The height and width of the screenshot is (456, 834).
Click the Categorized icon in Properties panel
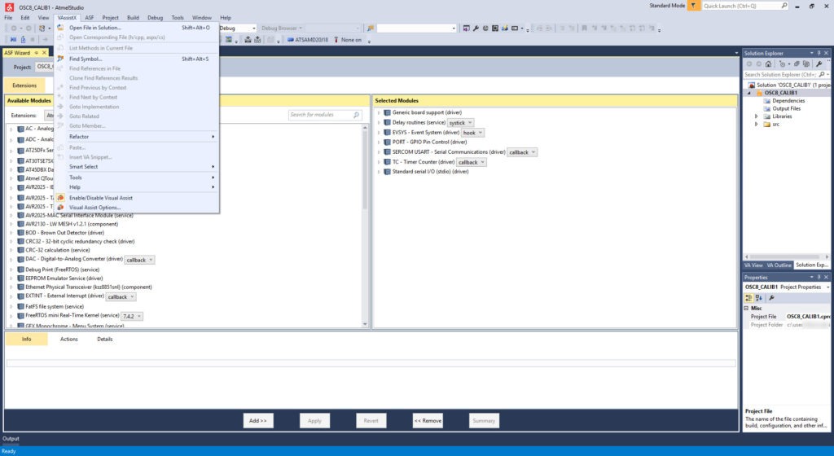[749, 298]
